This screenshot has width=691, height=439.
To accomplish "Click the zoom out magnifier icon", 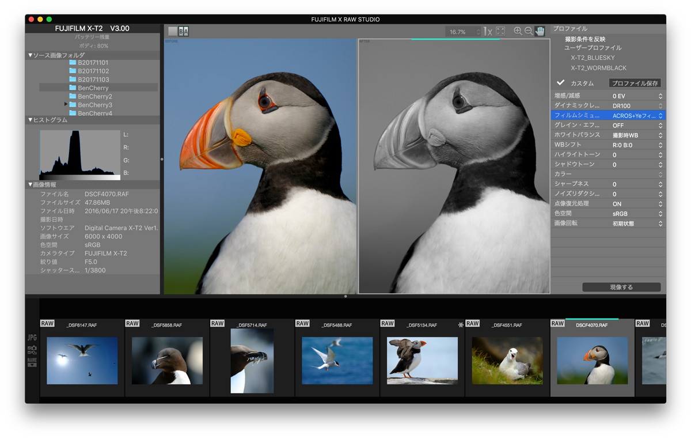I will (x=528, y=32).
